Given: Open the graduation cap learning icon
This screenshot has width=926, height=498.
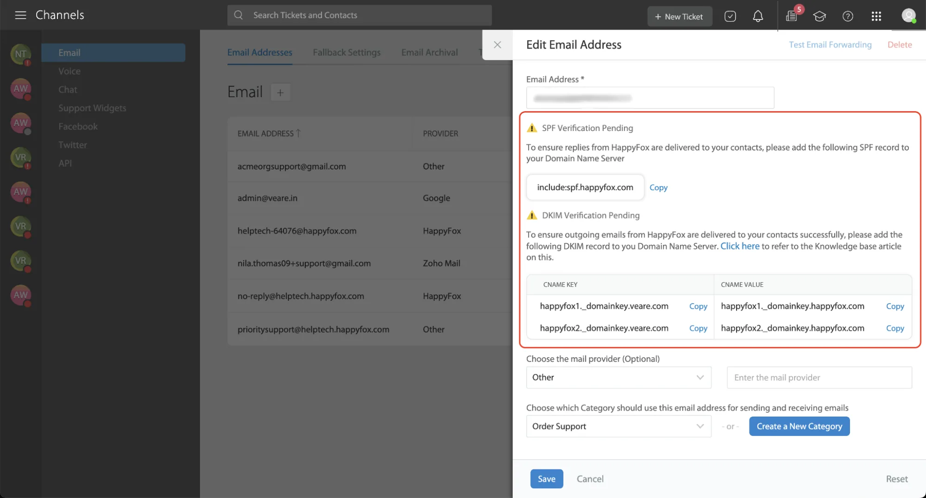Looking at the screenshot, I should point(819,16).
